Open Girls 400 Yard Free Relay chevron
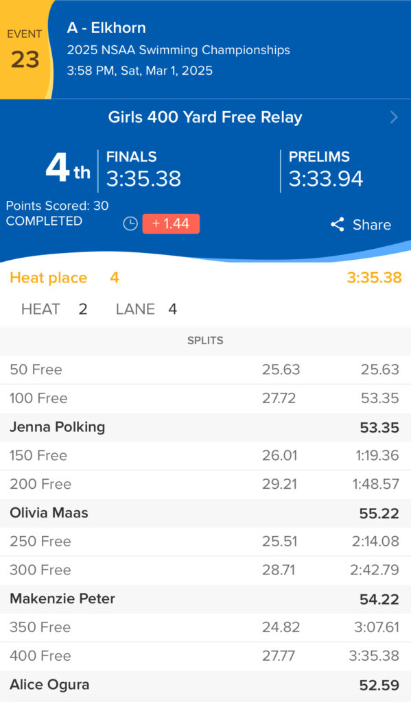Screen dimensions: 411x702 [394, 117]
